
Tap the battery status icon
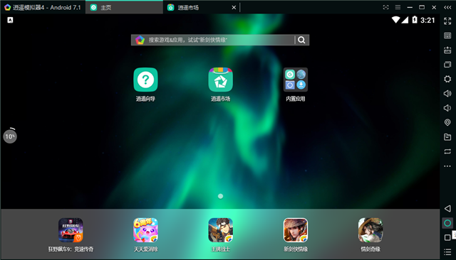(x=415, y=20)
